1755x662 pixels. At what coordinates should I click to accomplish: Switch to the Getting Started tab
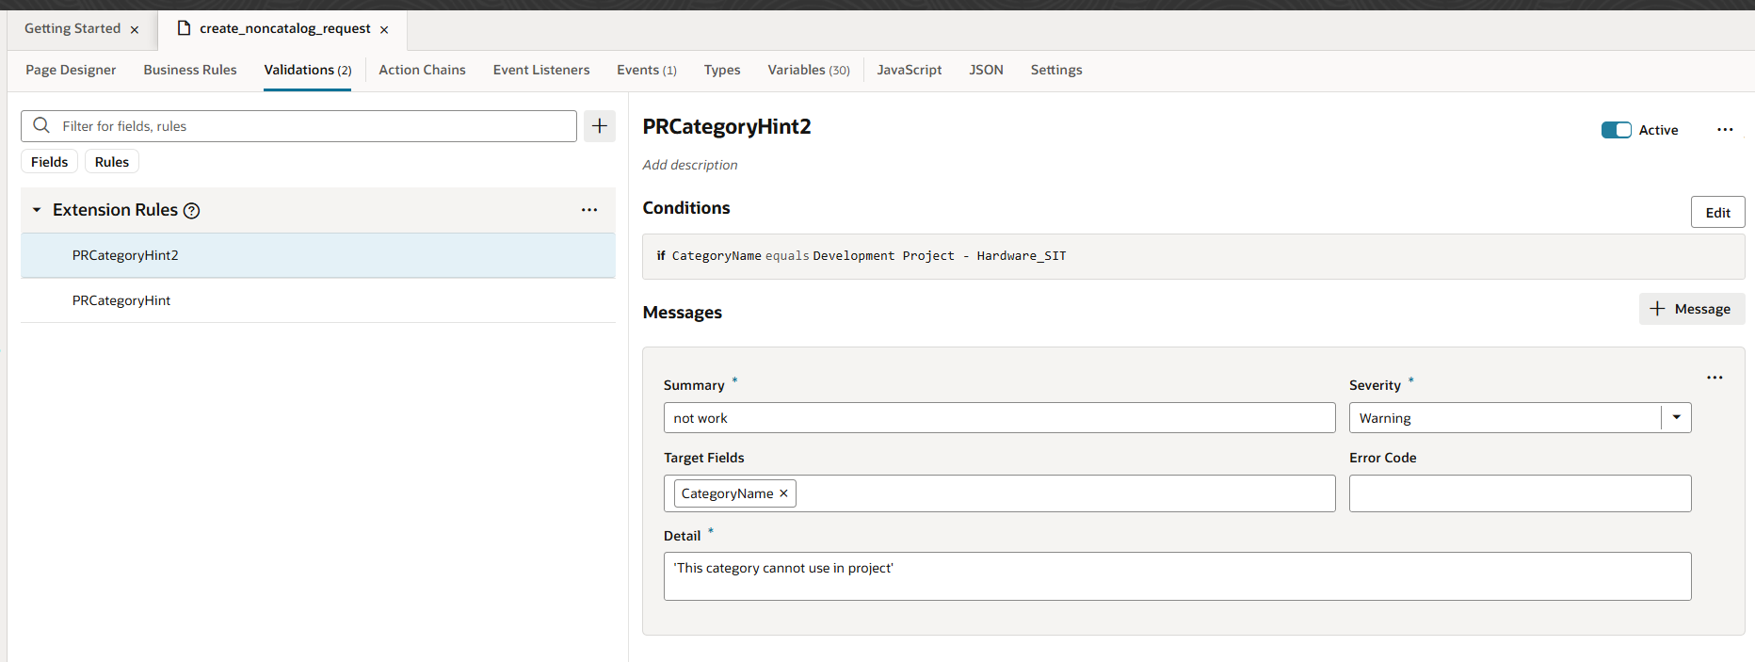pyautogui.click(x=72, y=29)
